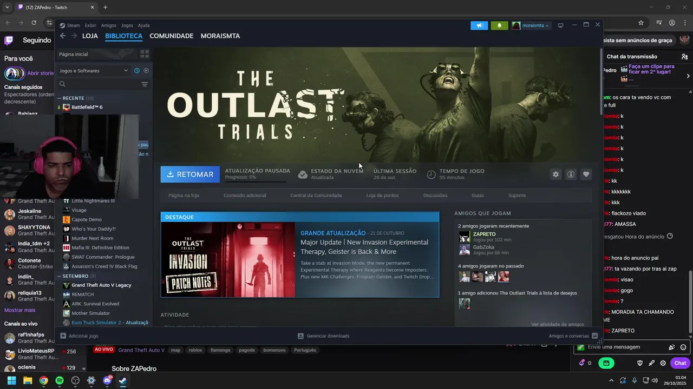The height and width of the screenshot is (389, 693).
Task: Open Twitch chat community users icon
Action: point(684,56)
